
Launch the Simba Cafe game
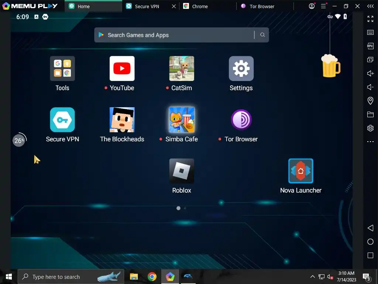pyautogui.click(x=182, y=120)
